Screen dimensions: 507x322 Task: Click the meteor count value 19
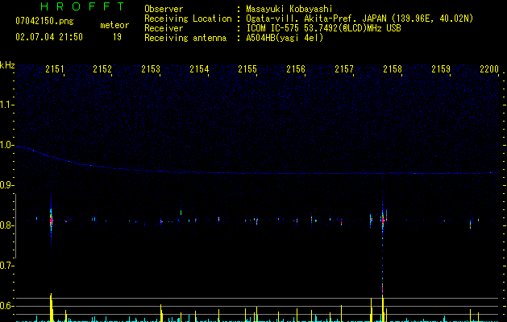click(x=117, y=37)
